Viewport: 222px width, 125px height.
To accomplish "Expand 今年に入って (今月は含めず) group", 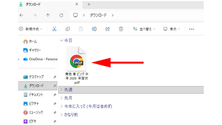I will click(x=61, y=106).
